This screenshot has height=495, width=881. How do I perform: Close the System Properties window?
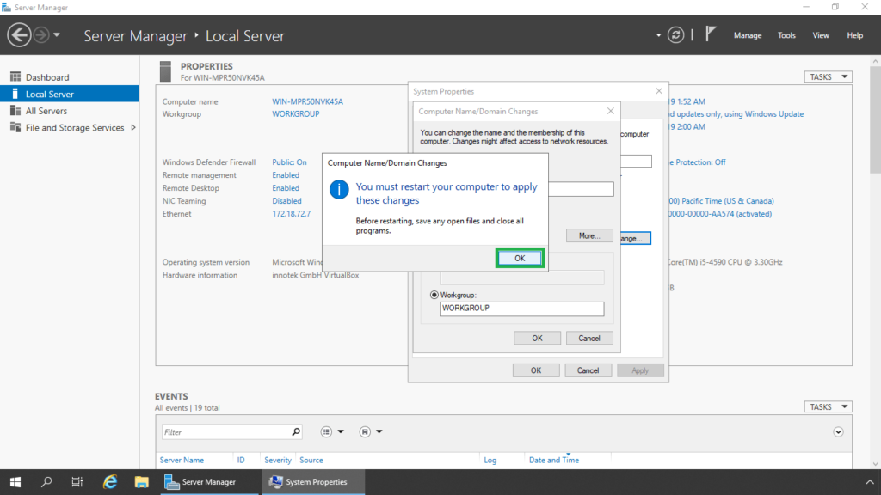coord(658,91)
